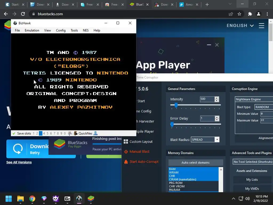Select save slot 6 in BizHawk
The width and height of the screenshot is (273, 205).
[51, 133]
